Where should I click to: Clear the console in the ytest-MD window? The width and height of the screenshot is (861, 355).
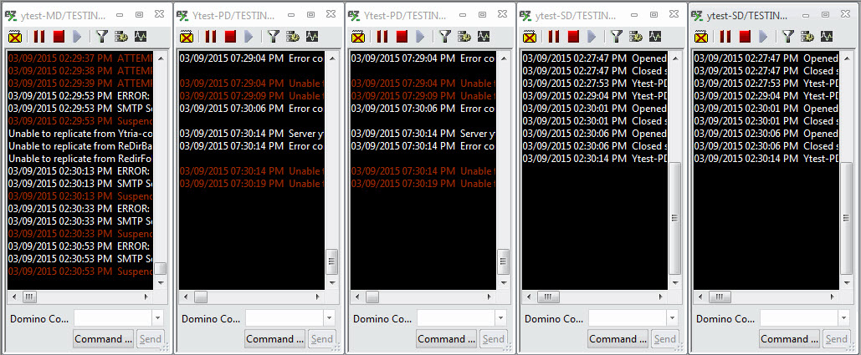coord(15,36)
